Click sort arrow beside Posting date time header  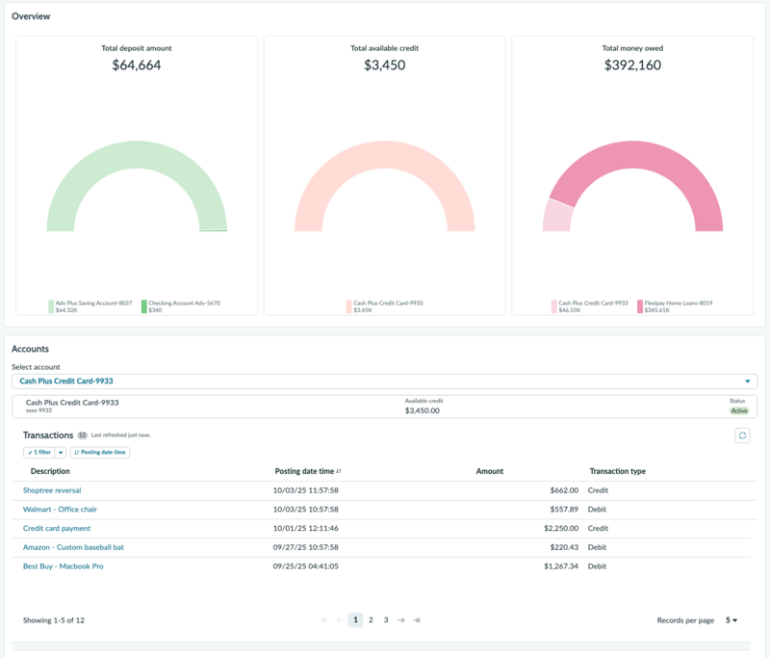339,471
